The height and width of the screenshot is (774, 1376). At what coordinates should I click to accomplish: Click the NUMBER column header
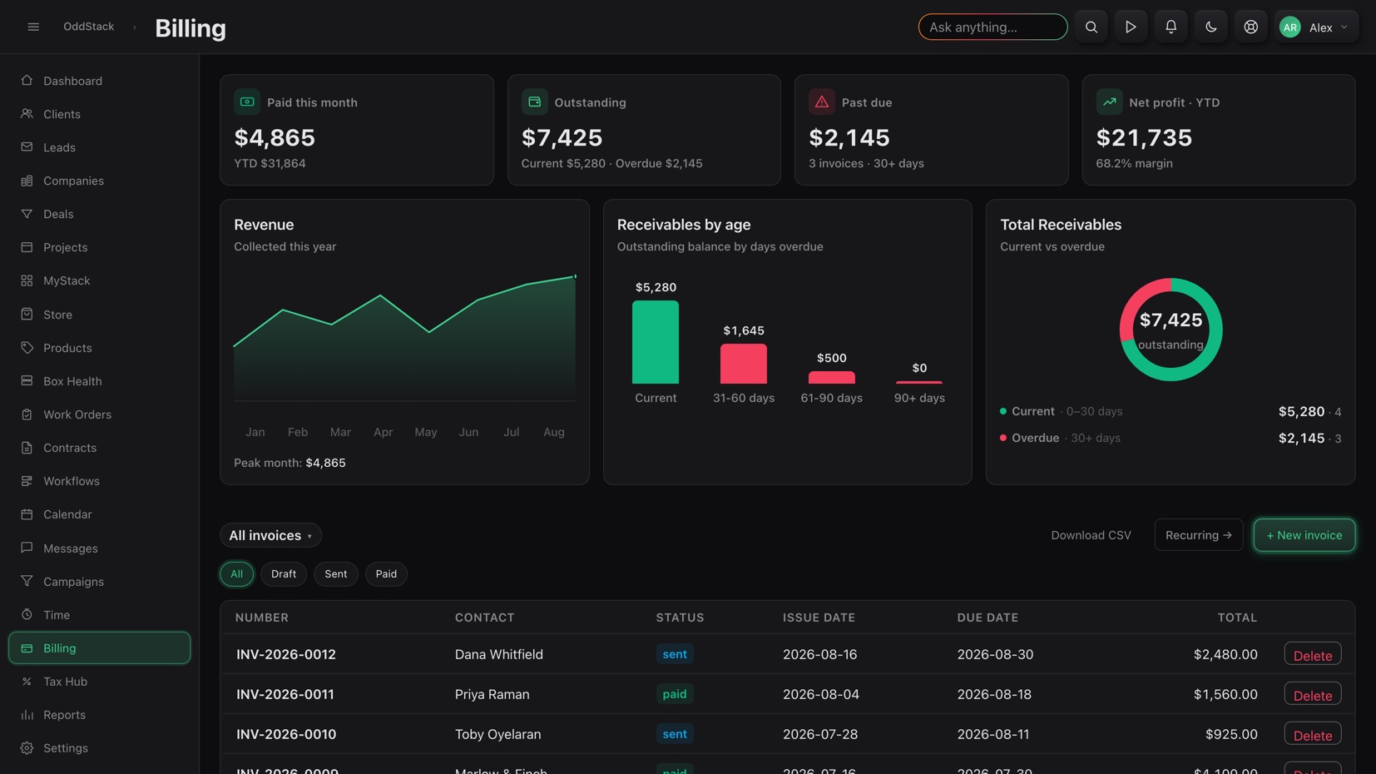point(262,618)
